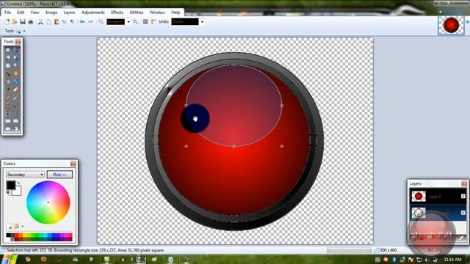Click the black primary color swatch
470x264 pixels.
[10, 186]
